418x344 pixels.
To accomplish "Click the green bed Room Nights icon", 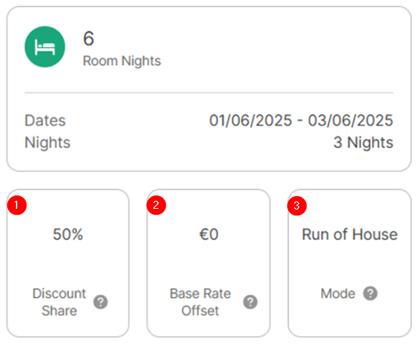I will [45, 48].
